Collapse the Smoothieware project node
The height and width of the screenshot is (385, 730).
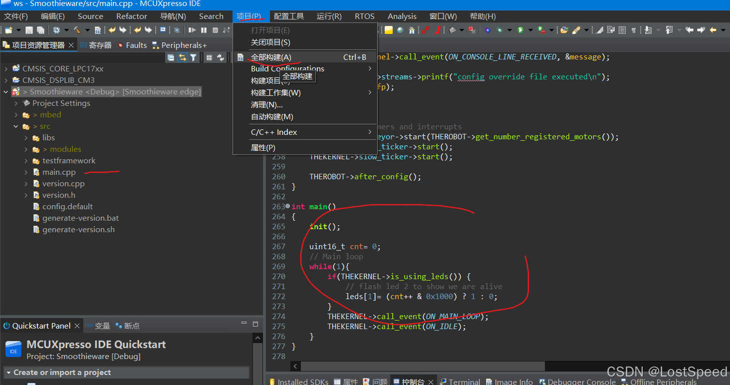tap(6, 92)
